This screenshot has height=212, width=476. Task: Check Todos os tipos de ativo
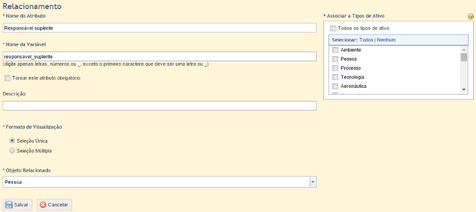coord(333,28)
